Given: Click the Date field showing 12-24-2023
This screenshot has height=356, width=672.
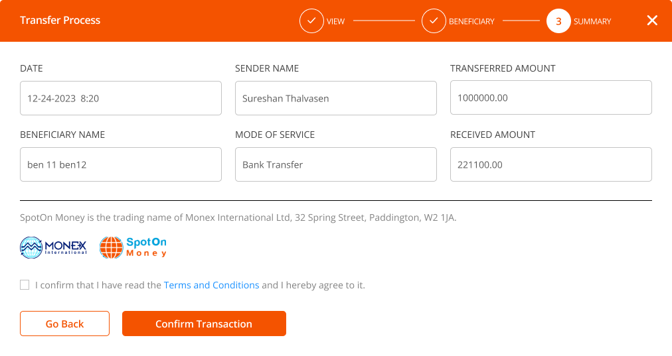Looking at the screenshot, I should (x=121, y=98).
